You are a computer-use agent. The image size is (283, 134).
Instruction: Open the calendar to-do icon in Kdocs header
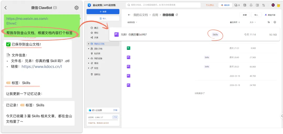tap(245, 5)
